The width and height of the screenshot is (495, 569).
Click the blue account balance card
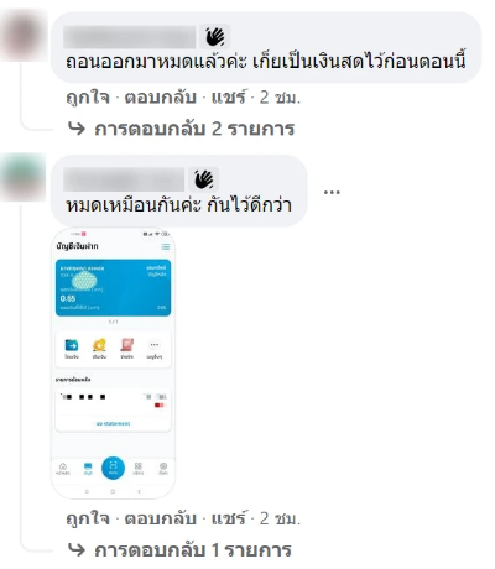(113, 288)
